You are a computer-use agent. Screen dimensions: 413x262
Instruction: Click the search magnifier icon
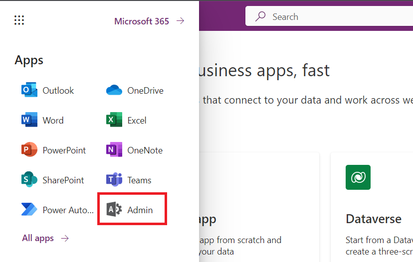260,16
